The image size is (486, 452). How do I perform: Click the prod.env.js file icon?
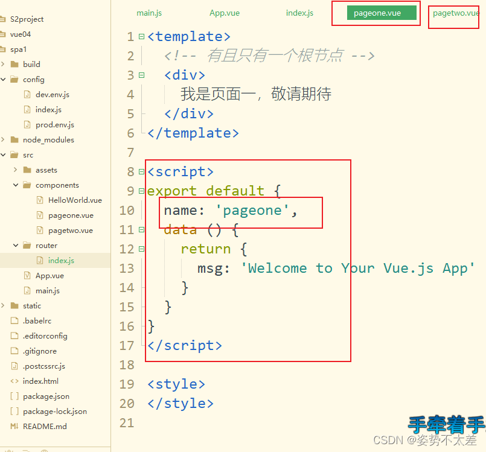(27, 124)
